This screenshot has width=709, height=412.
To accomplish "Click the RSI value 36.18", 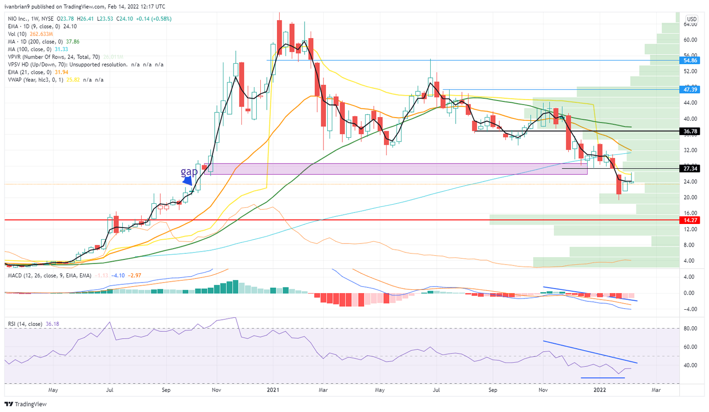I will coord(53,324).
